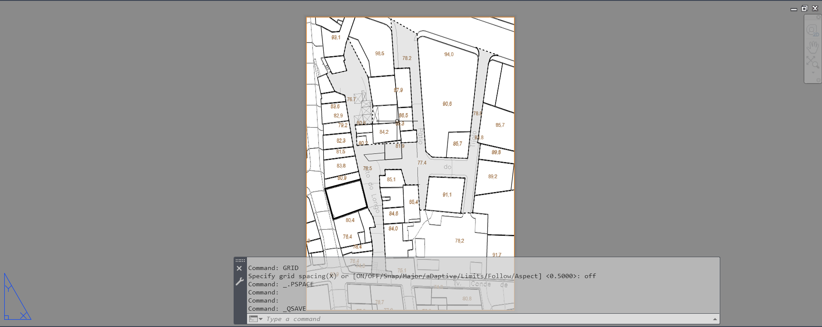Click the 'Command: _.PSPACE' history line
Viewport: 822px width, 327px height.
click(x=281, y=284)
